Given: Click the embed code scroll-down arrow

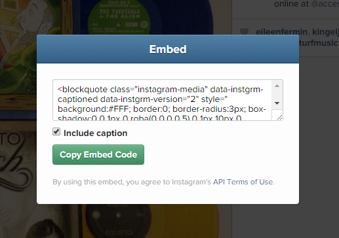Looking at the screenshot, I should click(277, 103).
